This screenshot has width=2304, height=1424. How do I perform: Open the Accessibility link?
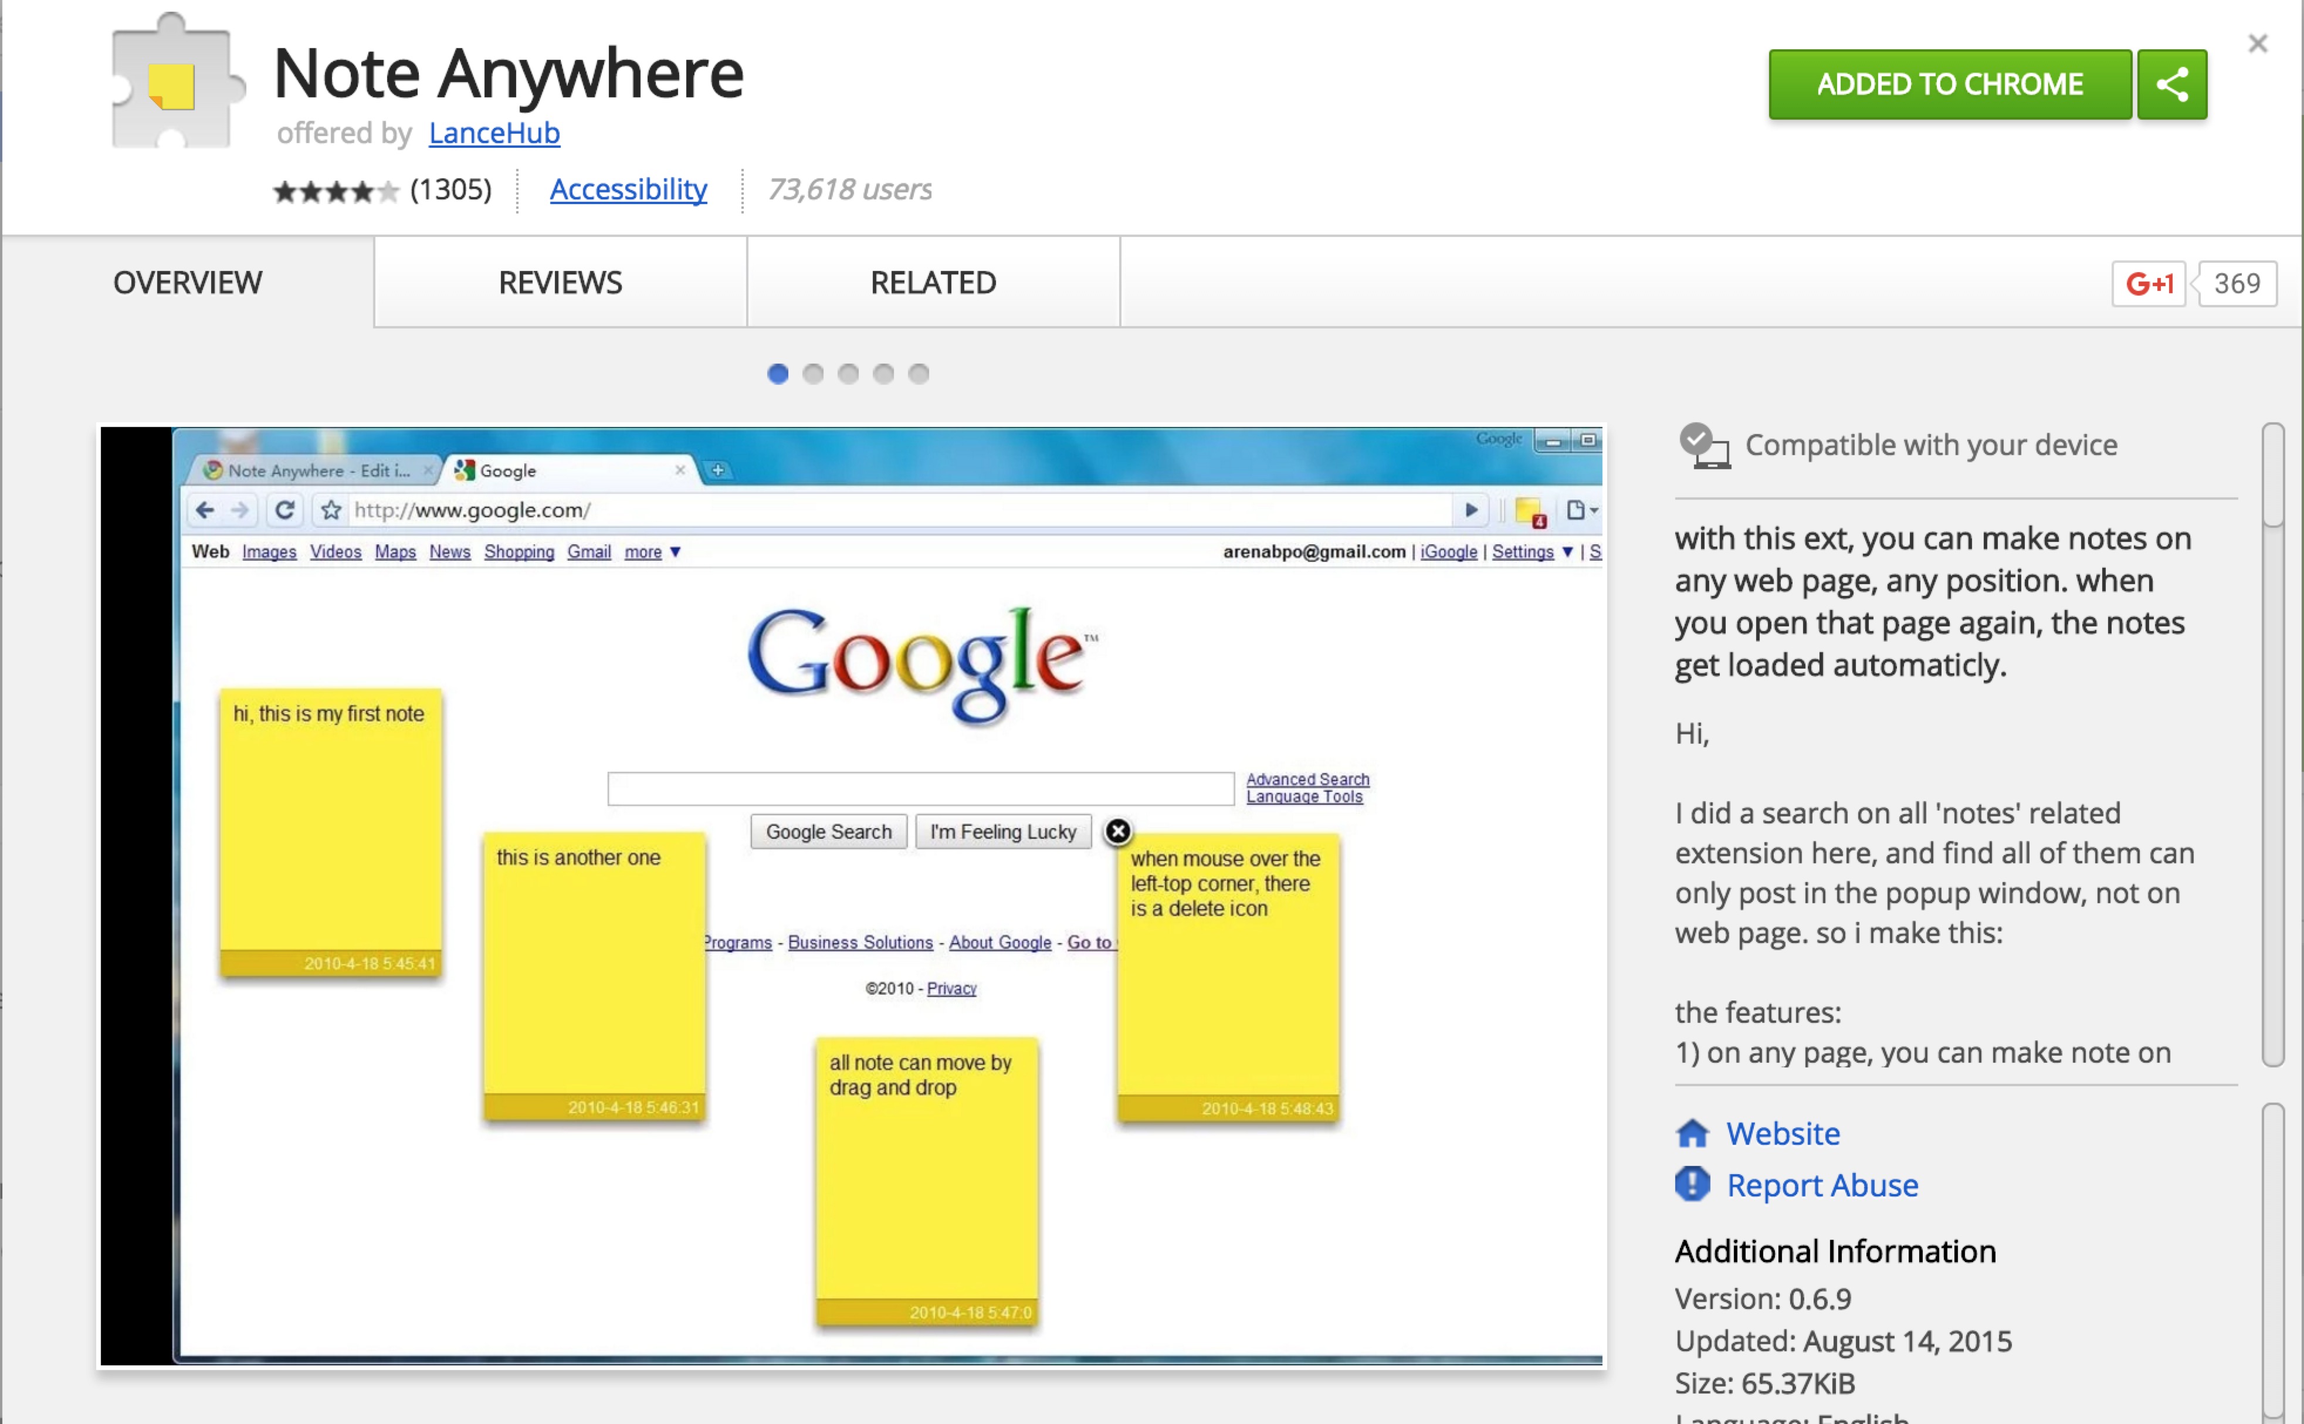click(x=628, y=189)
